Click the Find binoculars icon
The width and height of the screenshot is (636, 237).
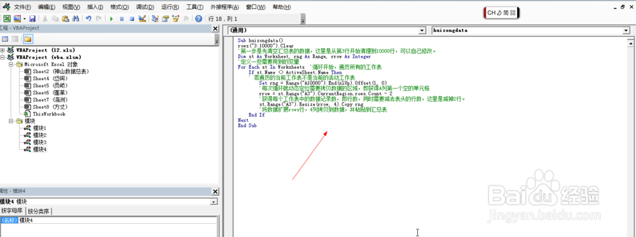(75, 18)
